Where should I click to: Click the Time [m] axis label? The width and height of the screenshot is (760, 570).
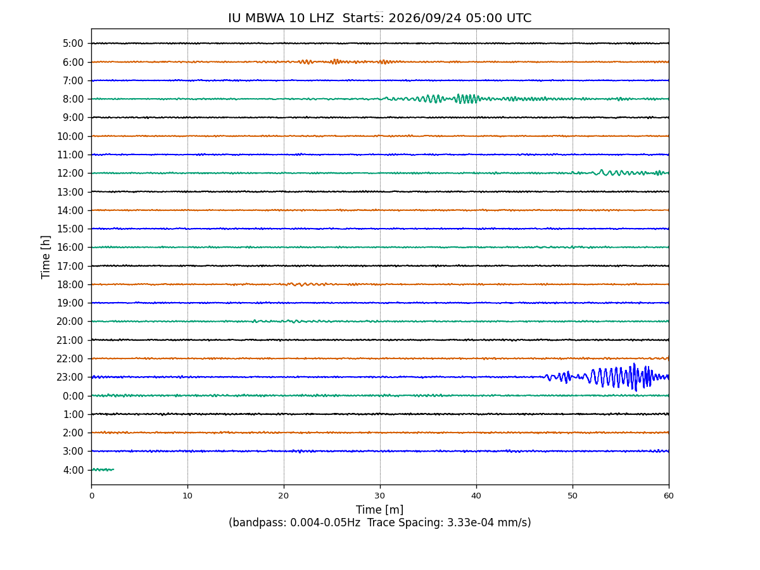pyautogui.click(x=379, y=510)
